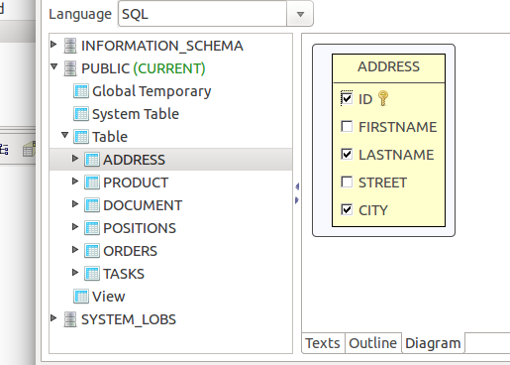The image size is (510, 365).
Task: Click the STREET column label
Action: click(382, 182)
